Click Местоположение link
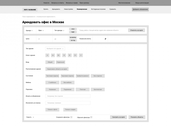Viewport: 171px width, 126px height. pyautogui.click(x=124, y=3)
